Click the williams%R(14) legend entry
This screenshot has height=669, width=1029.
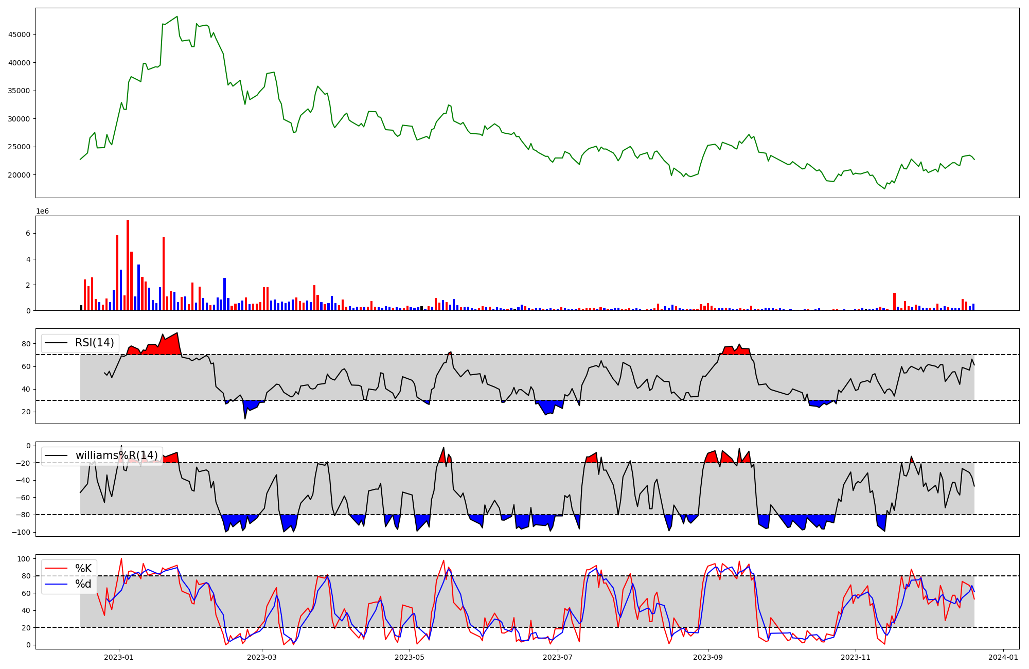click(116, 455)
